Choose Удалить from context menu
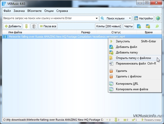The height and width of the screenshot is (124, 164). point(135,71)
